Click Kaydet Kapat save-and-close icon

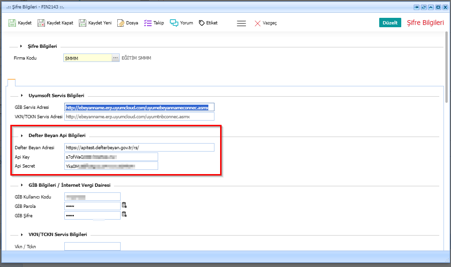[x=41, y=23]
